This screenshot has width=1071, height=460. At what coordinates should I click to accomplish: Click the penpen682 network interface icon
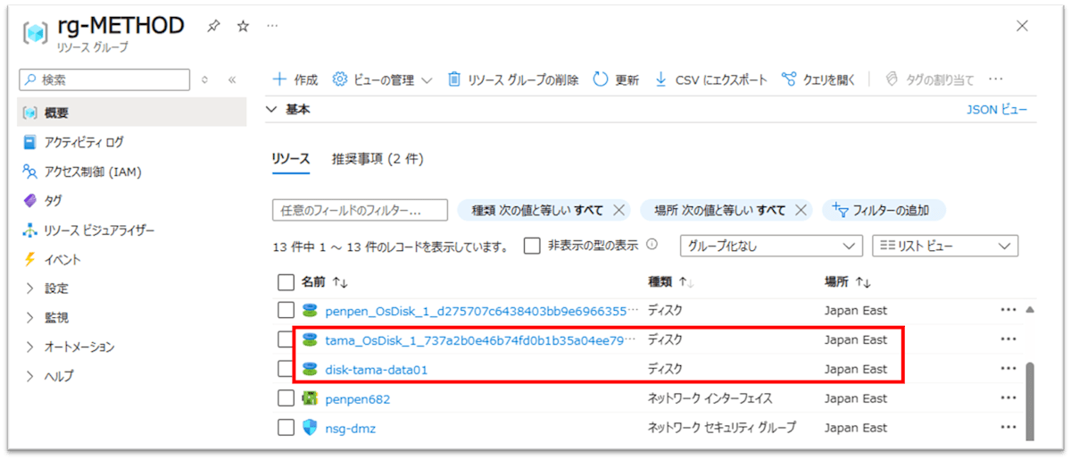(310, 398)
